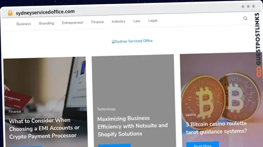Click the Finance tag on the first card
The width and height of the screenshot is (263, 147).
click(x=15, y=111)
